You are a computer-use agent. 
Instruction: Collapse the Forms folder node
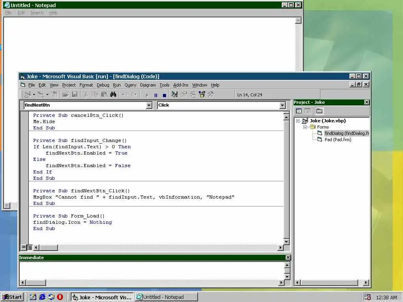[305, 127]
